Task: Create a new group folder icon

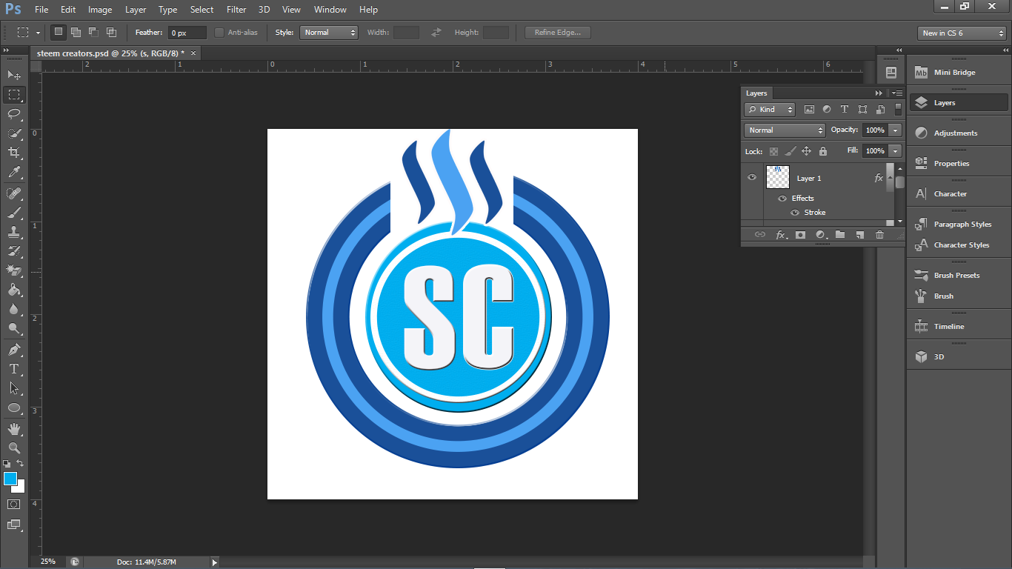Action: pos(840,235)
